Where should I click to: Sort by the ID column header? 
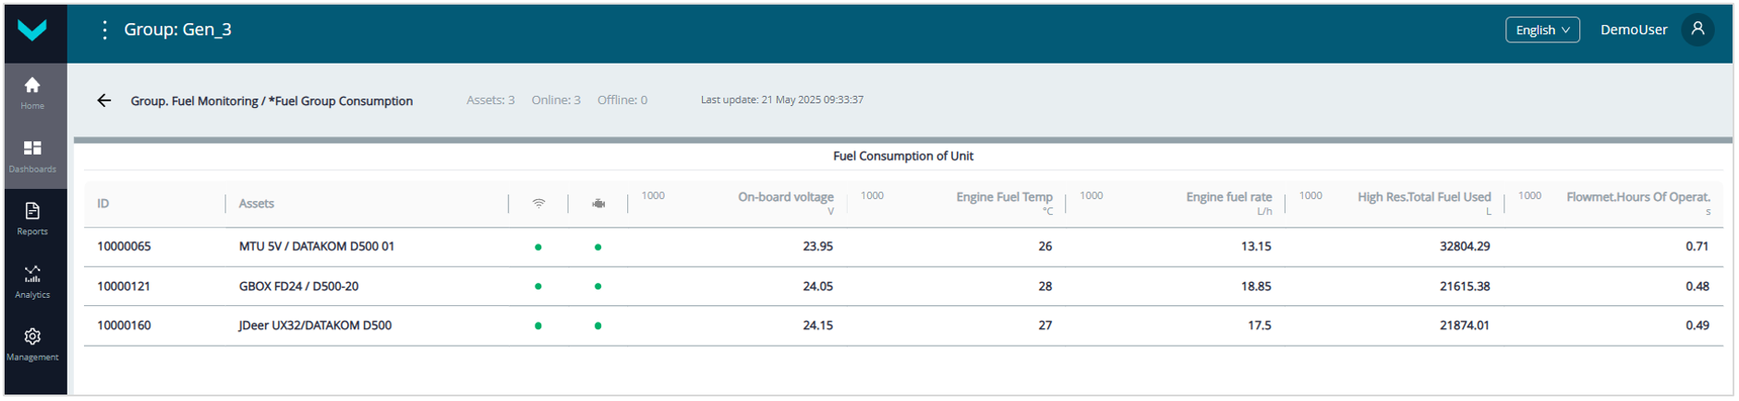click(103, 204)
